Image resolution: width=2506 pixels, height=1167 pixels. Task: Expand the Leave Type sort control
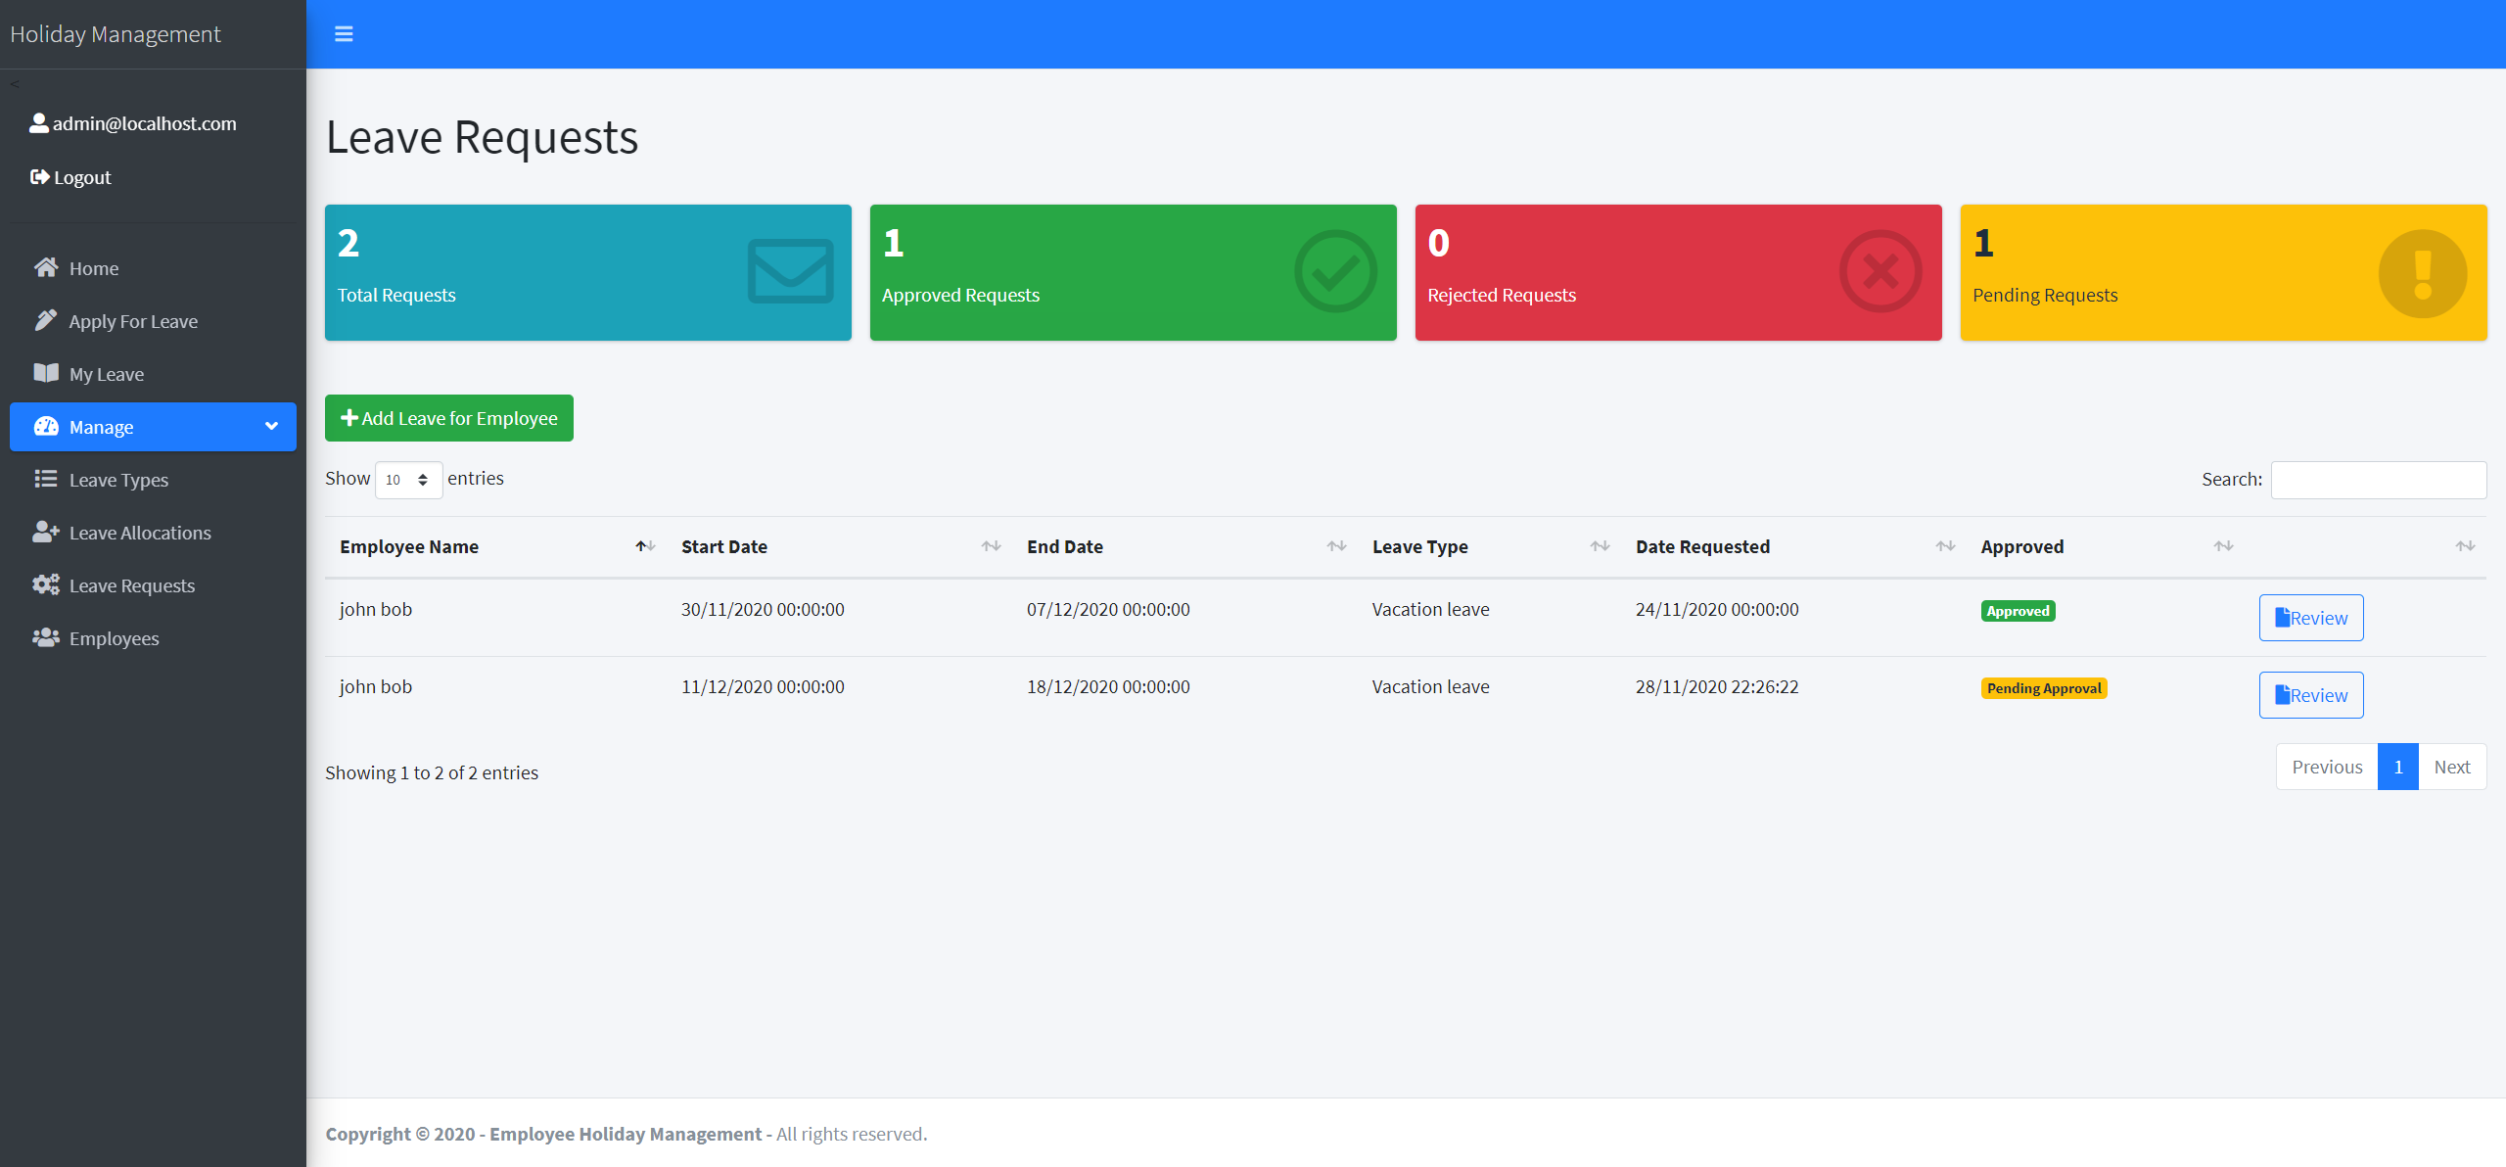coord(1599,546)
